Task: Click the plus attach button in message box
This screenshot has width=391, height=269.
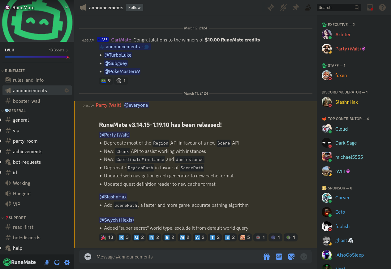Action: point(88,257)
